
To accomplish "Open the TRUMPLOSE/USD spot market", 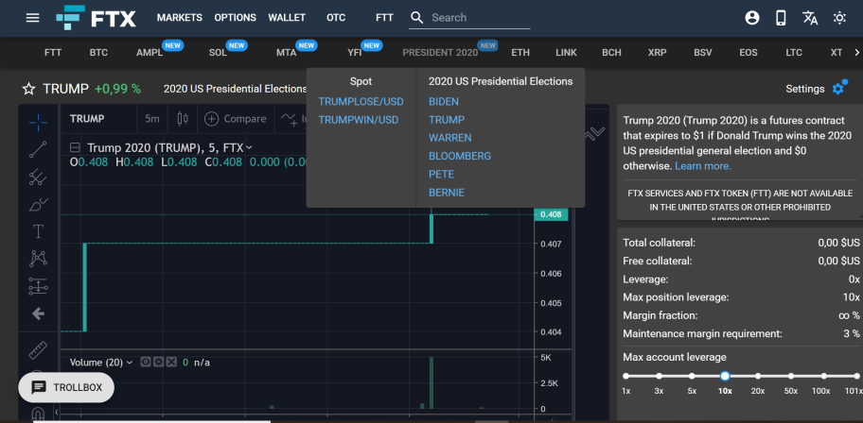I will (x=361, y=102).
